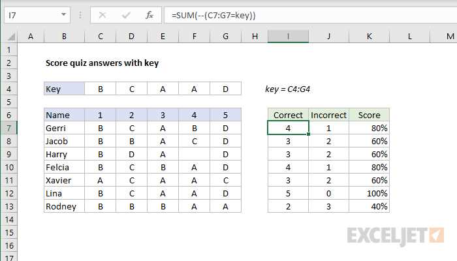457x261 pixels.
Task: Click the formula bar resize dots handle
Action: (x=80, y=15)
